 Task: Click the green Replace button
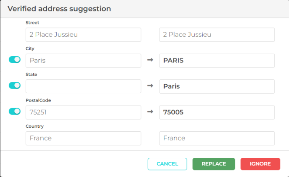point(214,164)
